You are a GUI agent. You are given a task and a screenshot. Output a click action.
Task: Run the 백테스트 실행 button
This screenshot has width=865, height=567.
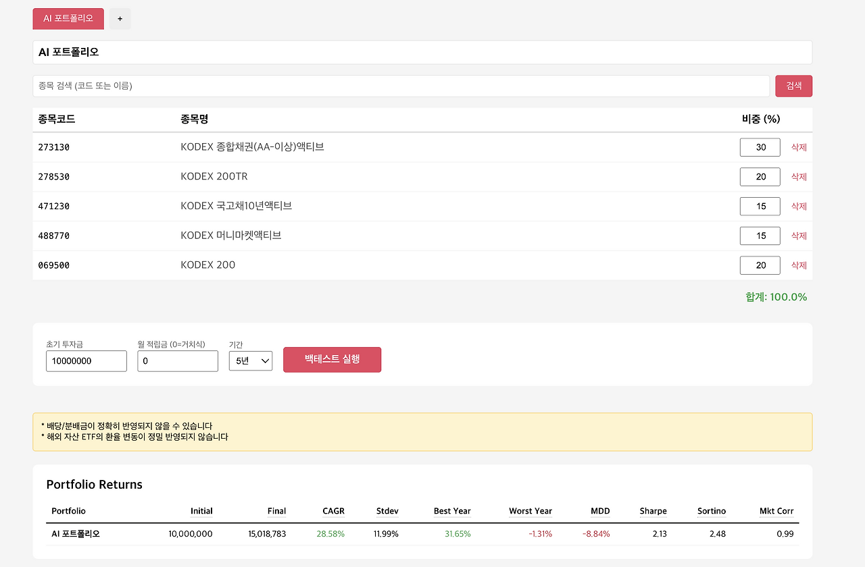(332, 360)
